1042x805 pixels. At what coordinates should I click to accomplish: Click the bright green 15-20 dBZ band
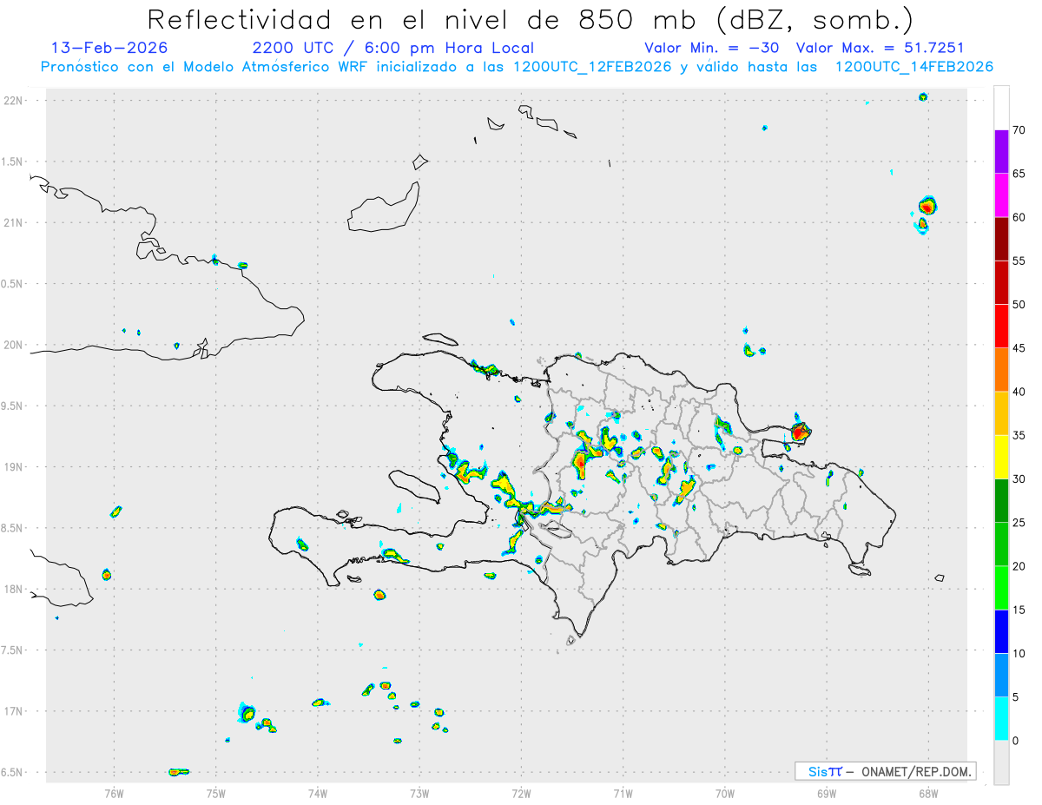pos(1001,588)
